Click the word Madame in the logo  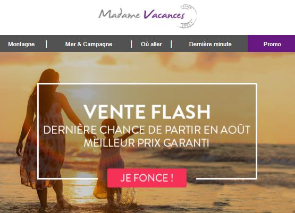pyautogui.click(x=120, y=14)
